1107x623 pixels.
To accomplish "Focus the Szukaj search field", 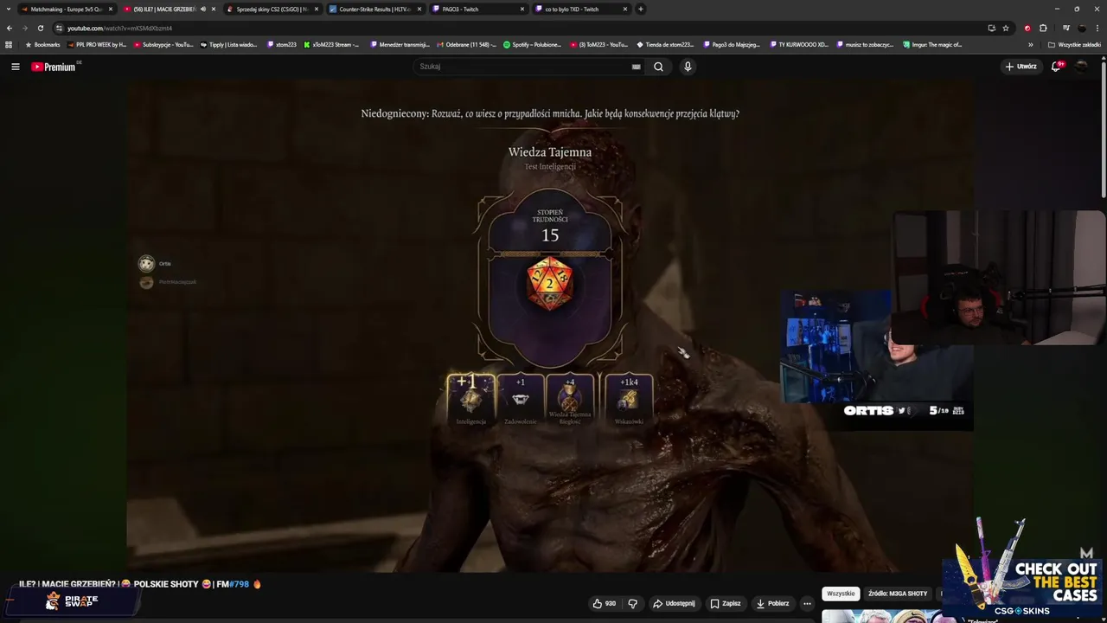I will click(523, 67).
